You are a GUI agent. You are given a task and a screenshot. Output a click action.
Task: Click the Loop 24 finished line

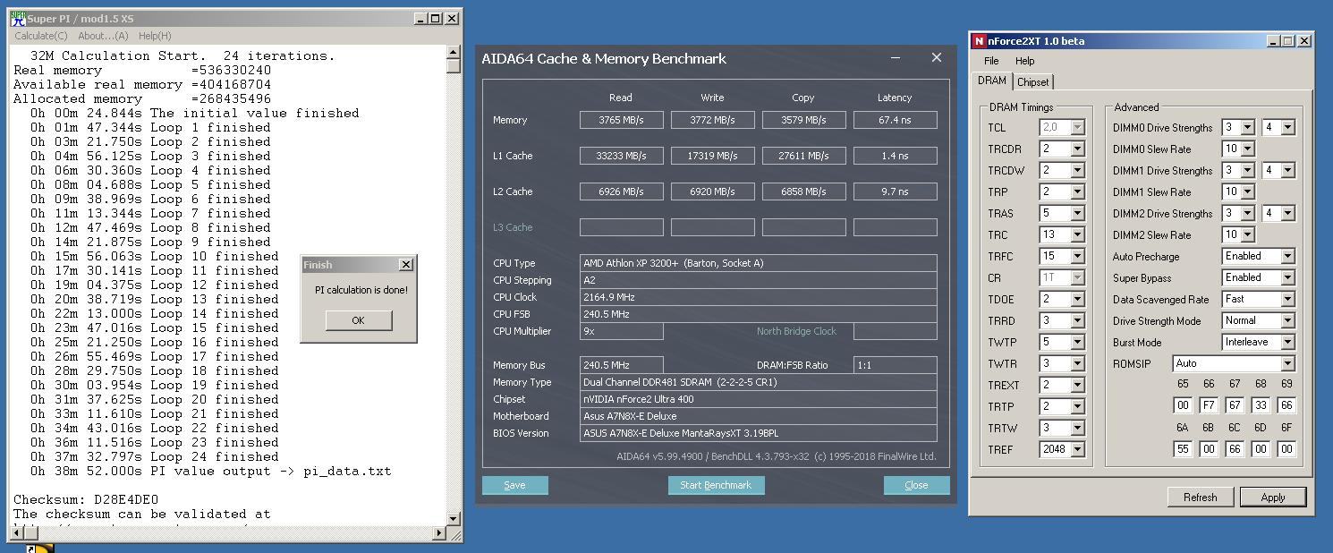[x=155, y=456]
